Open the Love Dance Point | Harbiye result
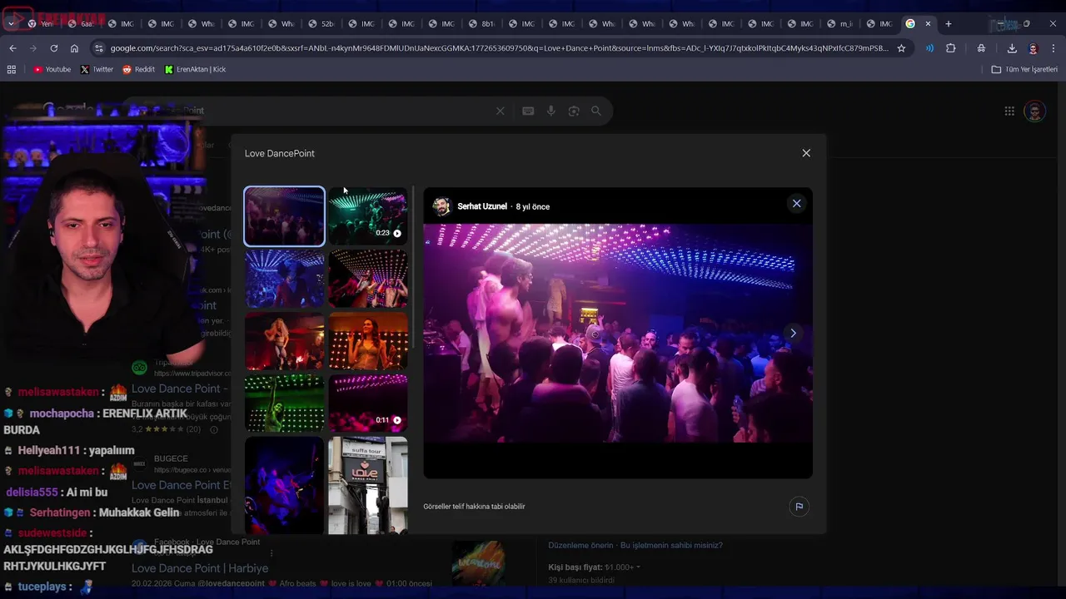 pyautogui.click(x=200, y=568)
